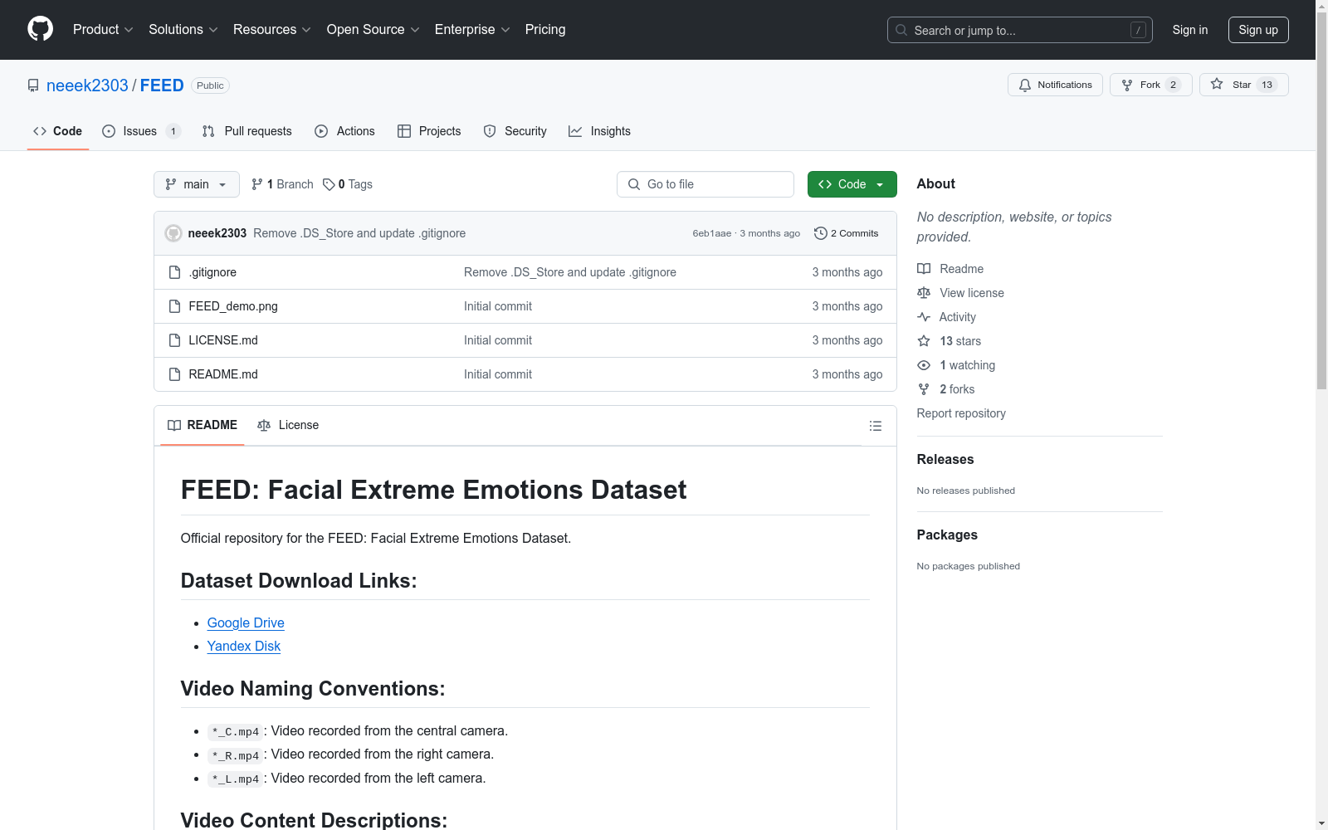The width and height of the screenshot is (1328, 830).
Task: Open the Releases heading link
Action: (x=945, y=459)
